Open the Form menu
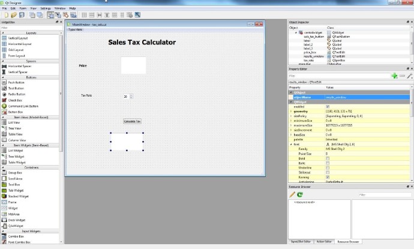Screen dimensions: 414x249 [x=23, y=8]
